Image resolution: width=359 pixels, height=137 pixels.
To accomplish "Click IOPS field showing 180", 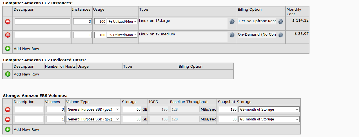I will point(159,109).
